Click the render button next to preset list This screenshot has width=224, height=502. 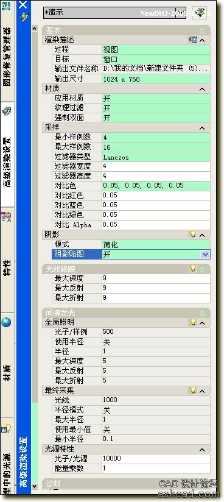[x=200, y=13]
